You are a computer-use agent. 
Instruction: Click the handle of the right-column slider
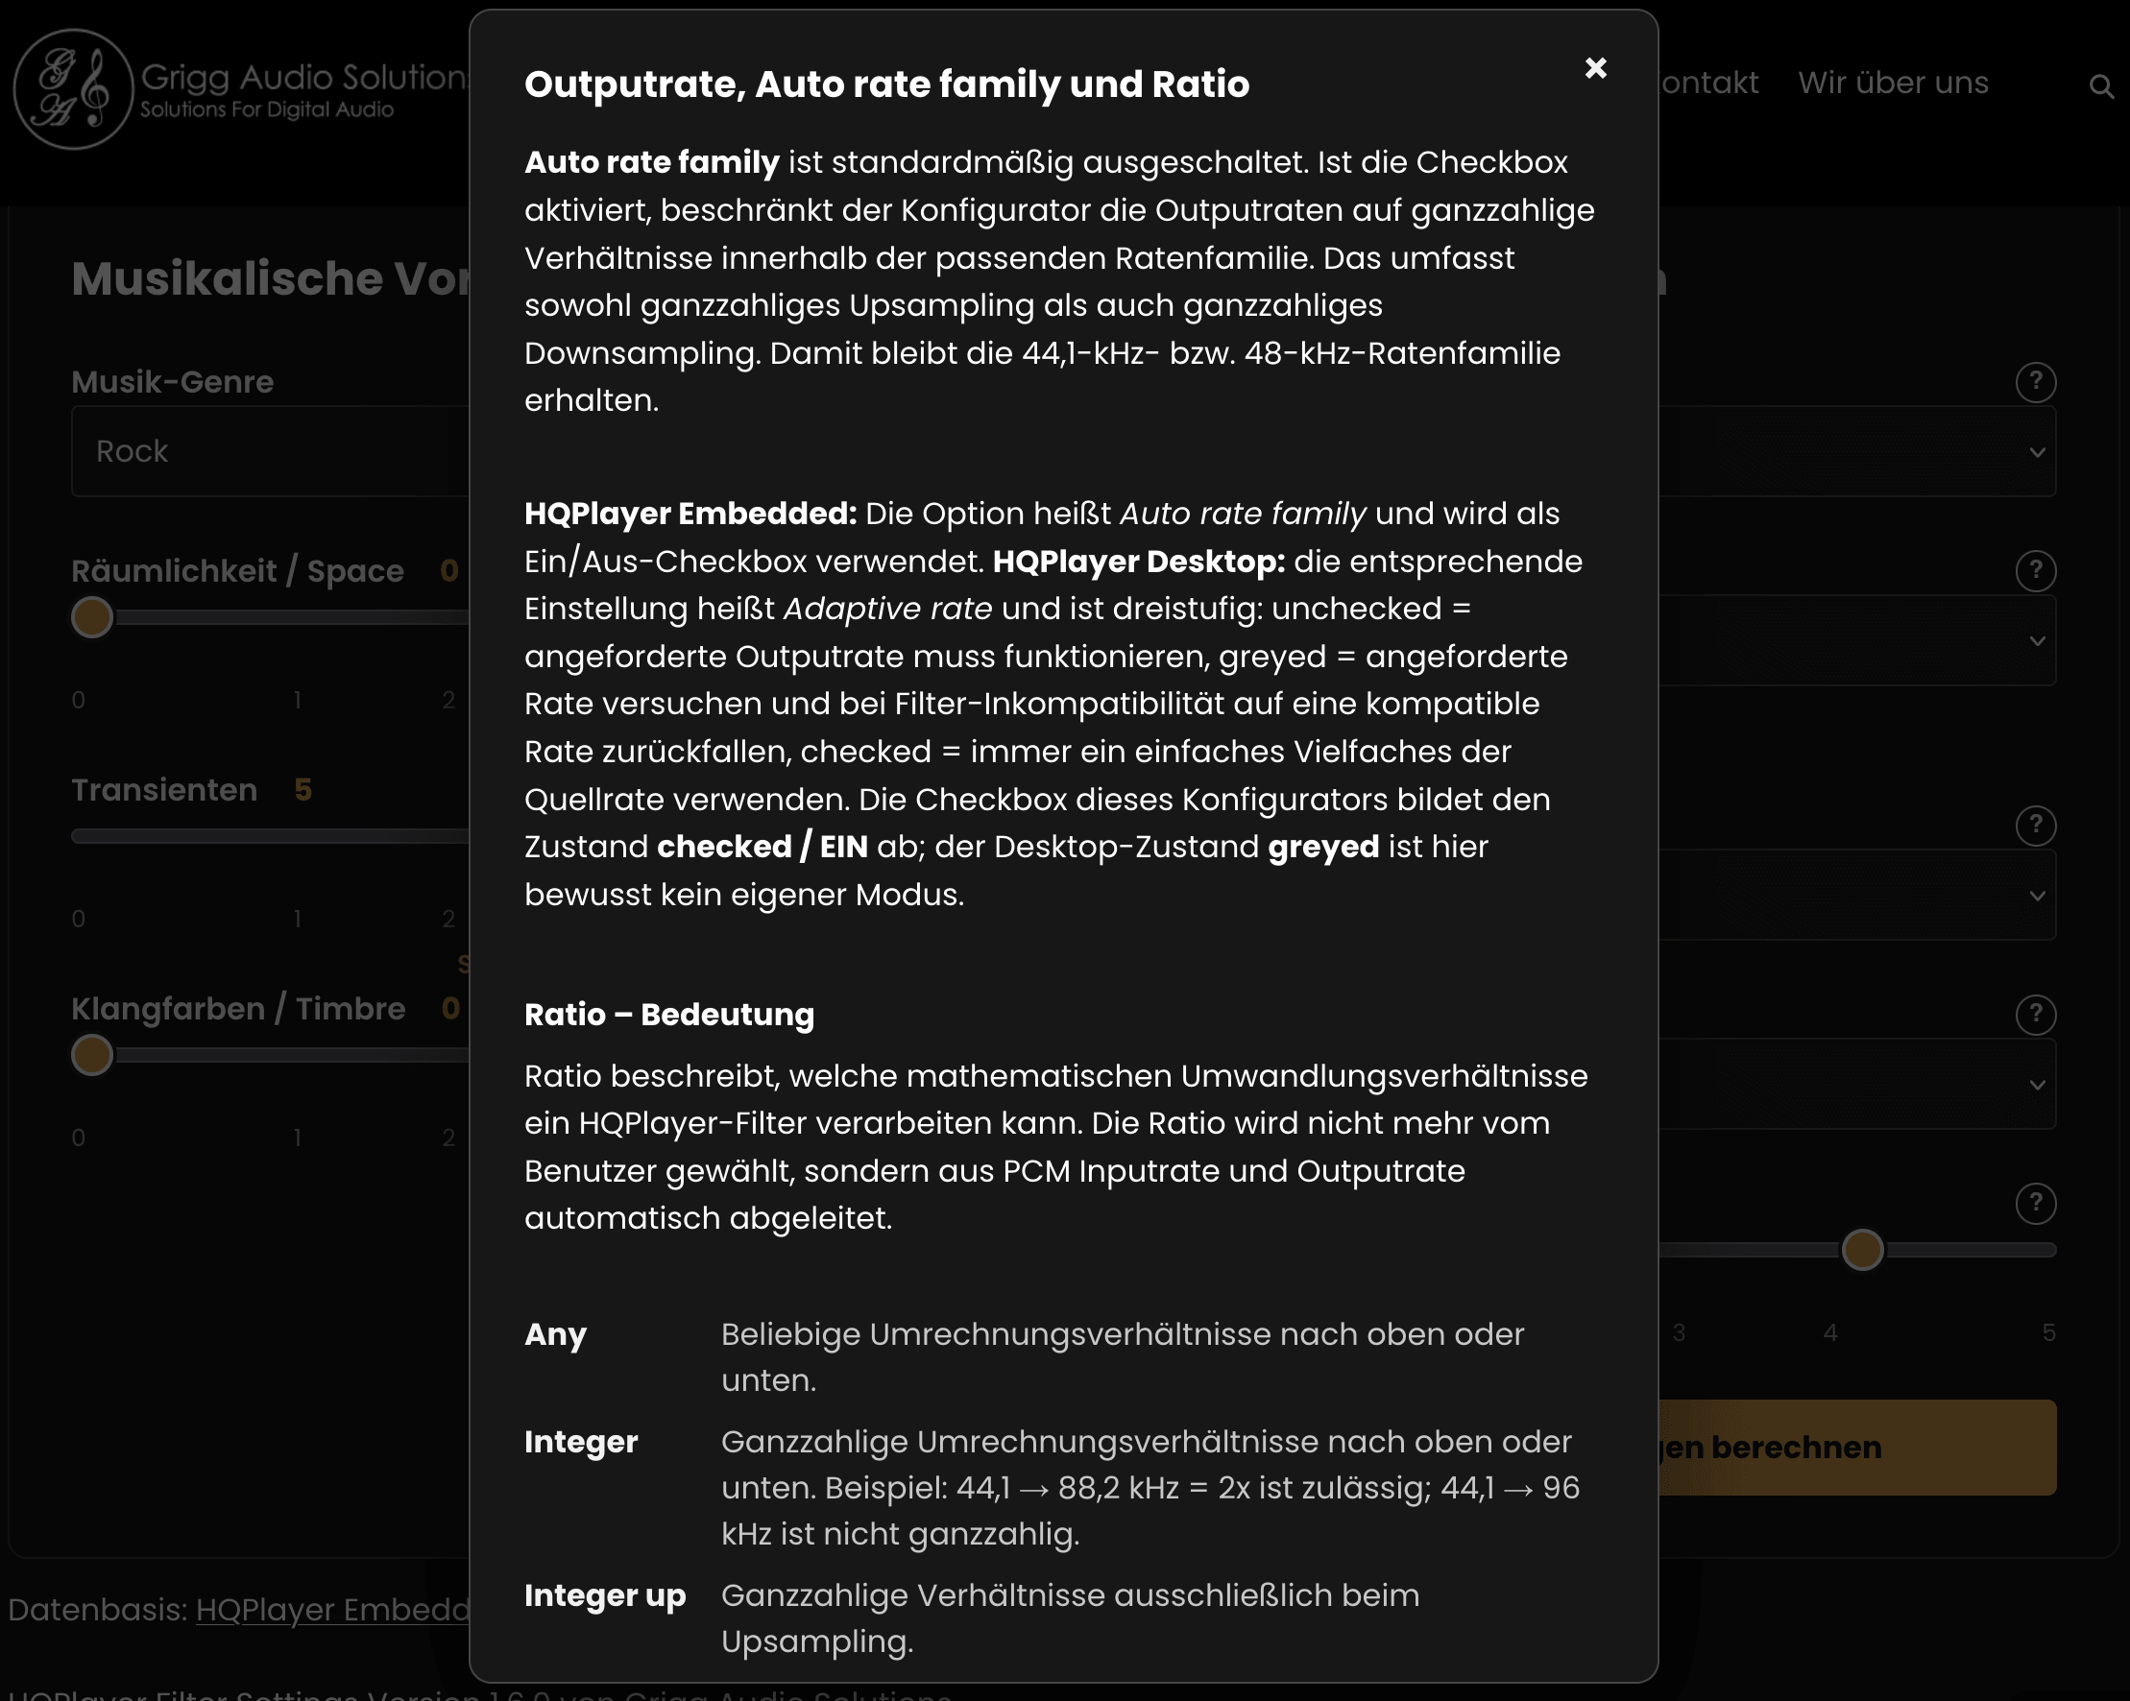(1862, 1250)
